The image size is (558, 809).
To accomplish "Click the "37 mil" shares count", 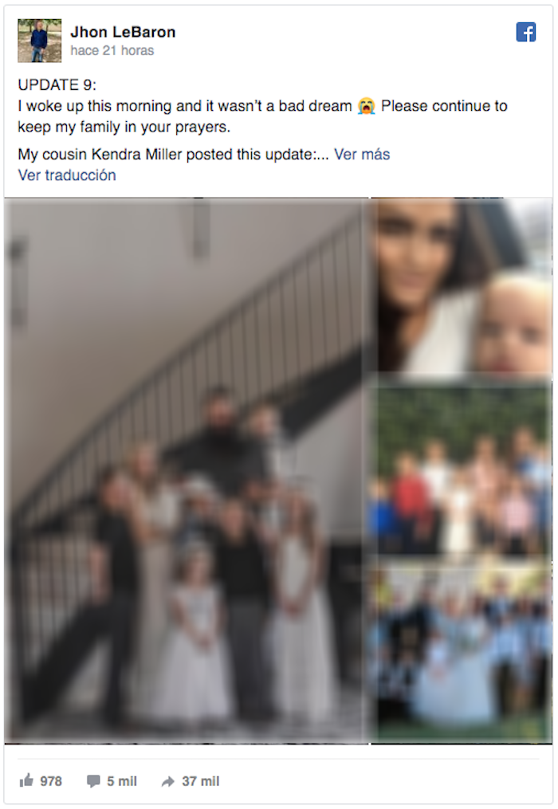I will [200, 781].
